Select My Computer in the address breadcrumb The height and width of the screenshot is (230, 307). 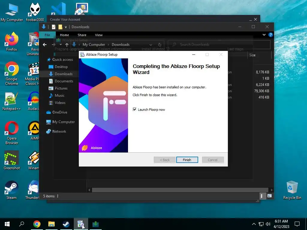point(94,45)
